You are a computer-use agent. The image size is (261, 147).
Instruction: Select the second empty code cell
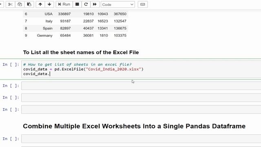[141, 98]
